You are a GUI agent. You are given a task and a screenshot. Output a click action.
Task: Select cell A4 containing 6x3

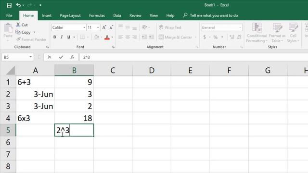(x=35, y=118)
